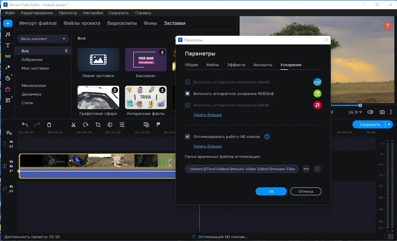Toggle visibility eye of the titles track

pyautogui.click(x=11, y=142)
